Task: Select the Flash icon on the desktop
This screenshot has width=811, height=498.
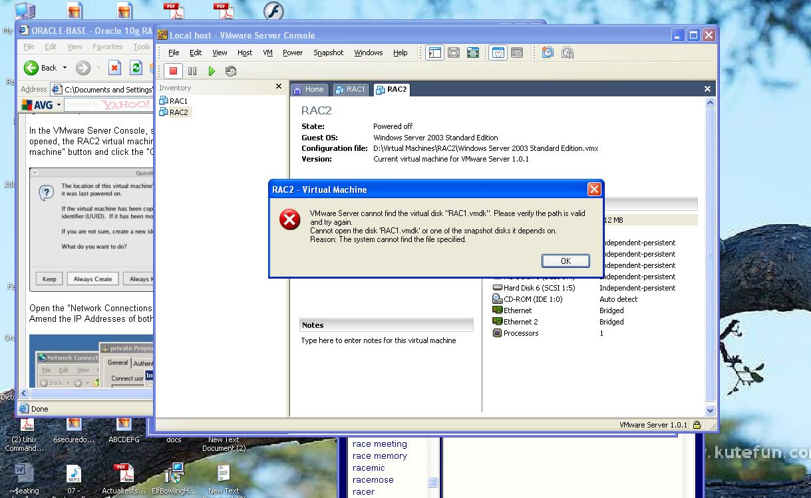Action: [x=273, y=11]
